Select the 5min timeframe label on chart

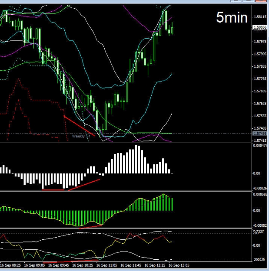point(232,17)
